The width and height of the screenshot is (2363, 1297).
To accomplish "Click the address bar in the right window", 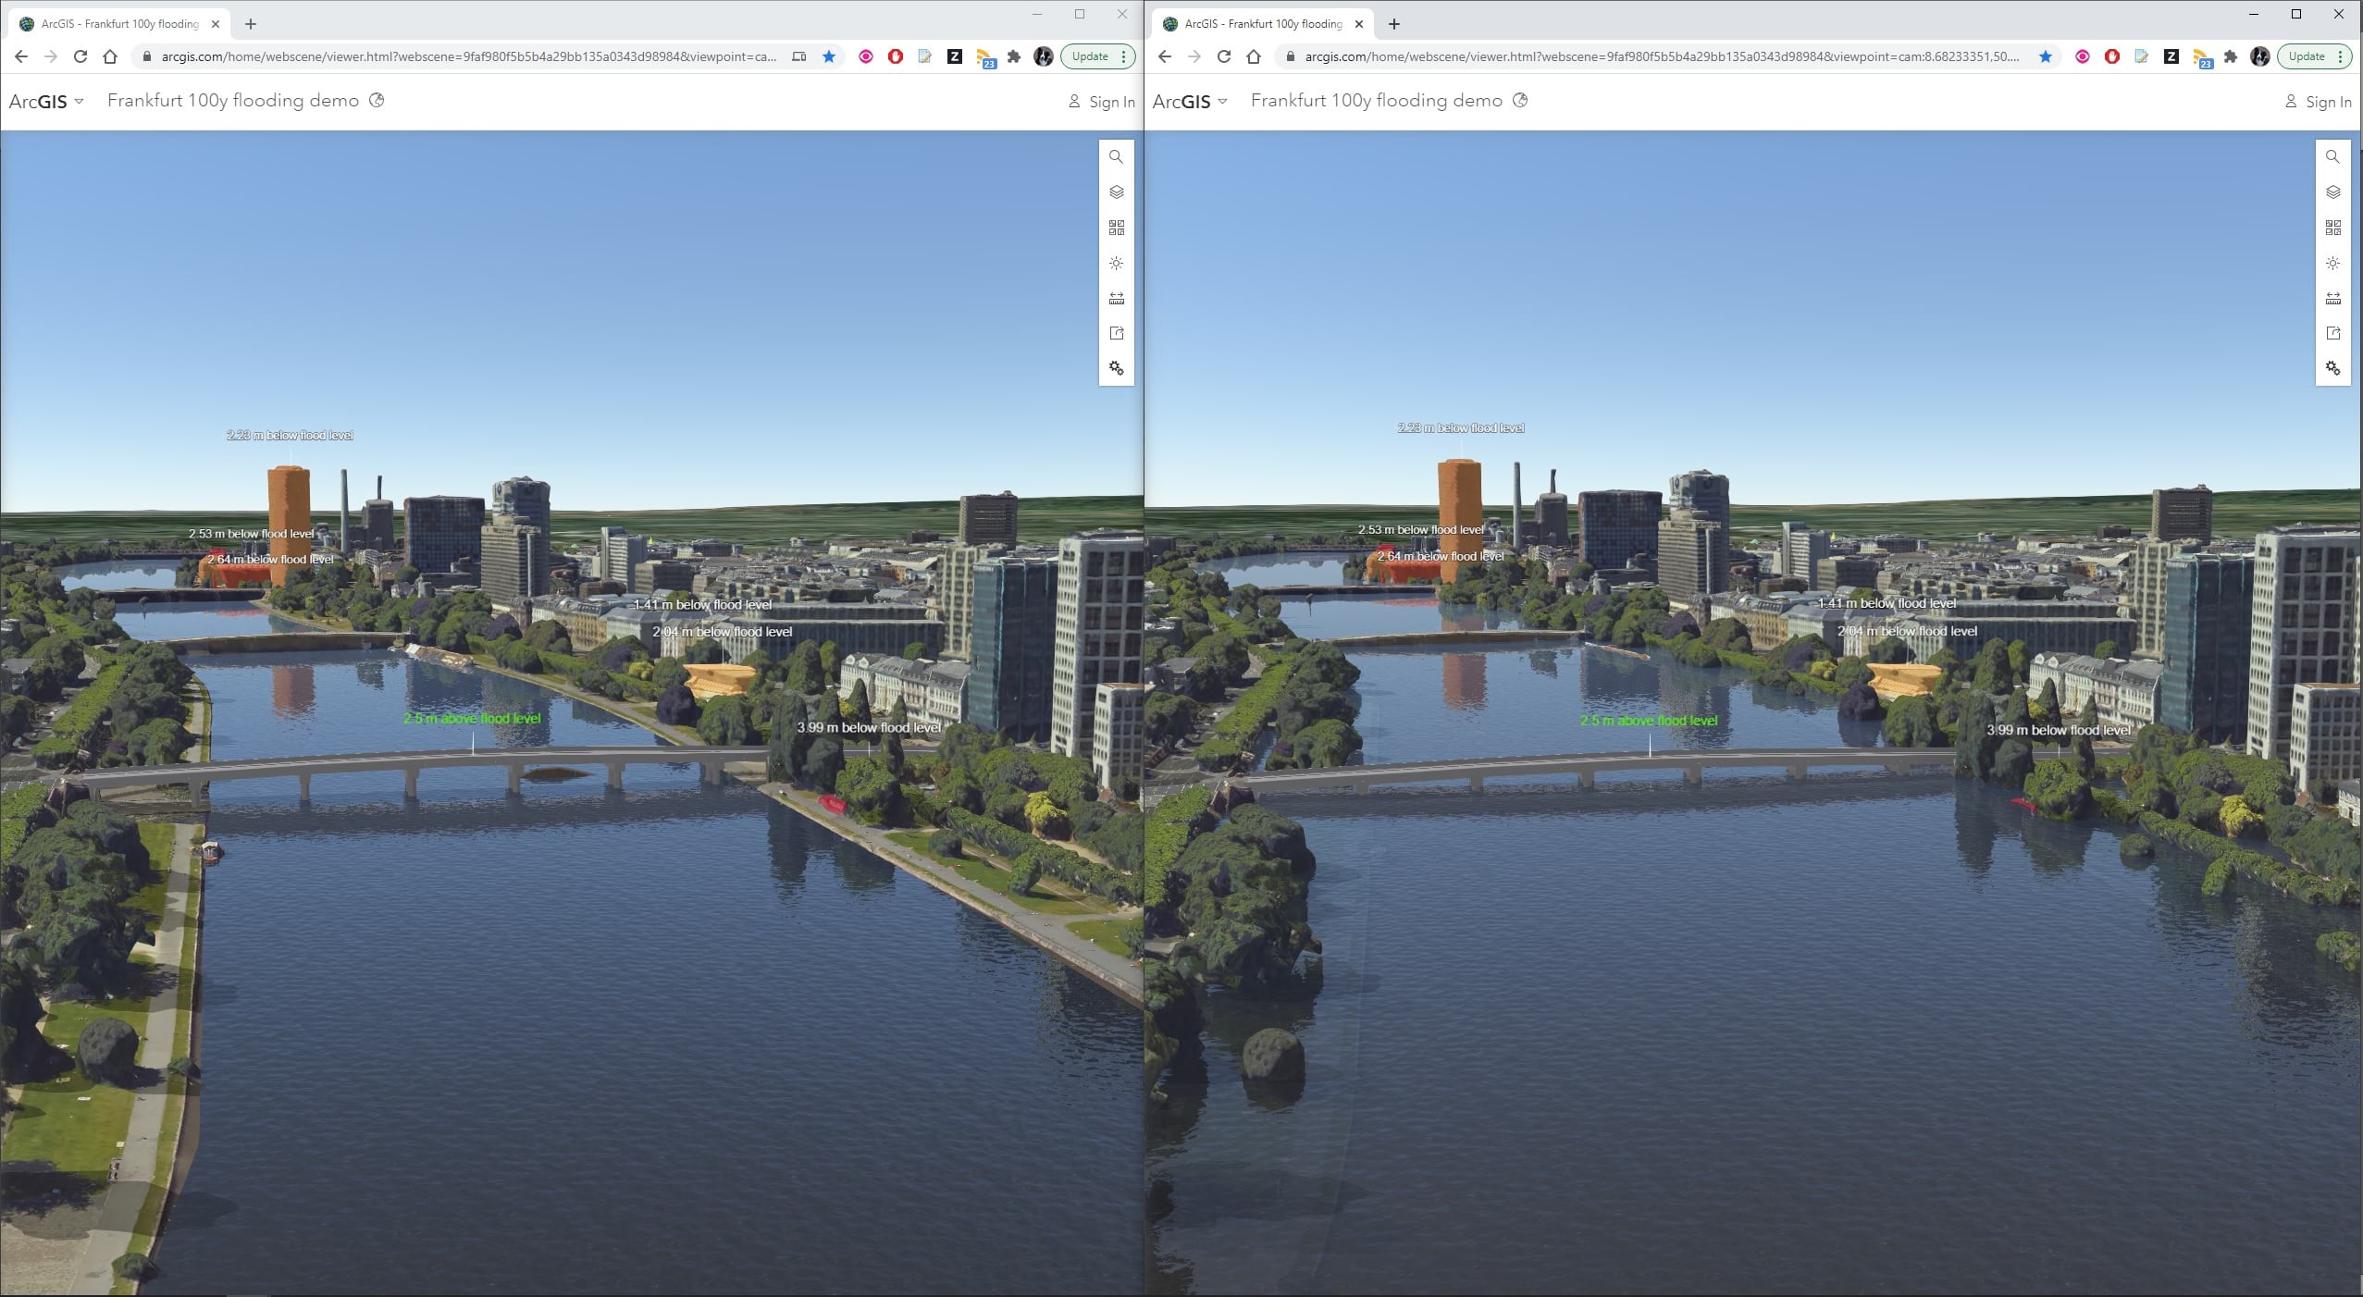I will (x=1647, y=56).
